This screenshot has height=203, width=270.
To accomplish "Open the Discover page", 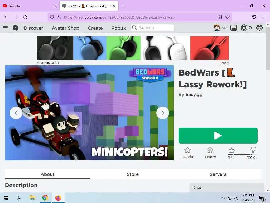I will click(33, 28).
